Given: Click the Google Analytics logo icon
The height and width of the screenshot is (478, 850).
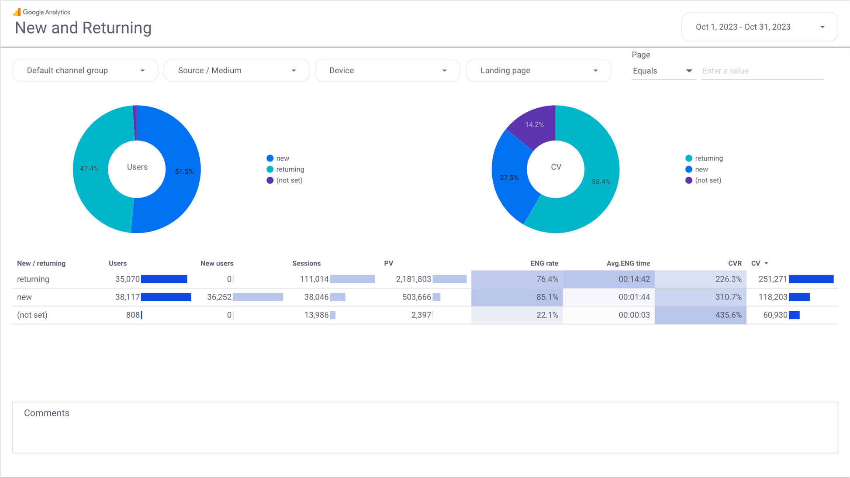Looking at the screenshot, I should click(x=17, y=12).
